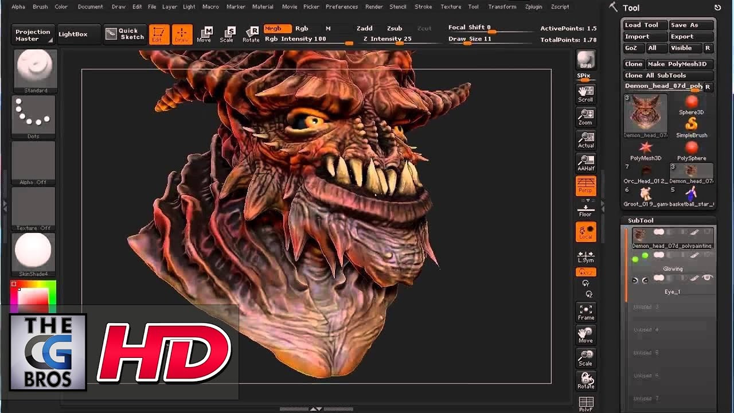Image resolution: width=734 pixels, height=413 pixels.
Task: Toggle Mrgb paint mode
Action: [278, 28]
